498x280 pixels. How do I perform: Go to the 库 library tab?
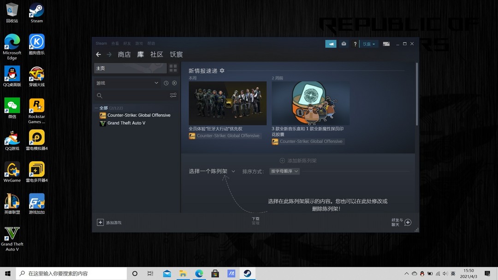tap(140, 54)
